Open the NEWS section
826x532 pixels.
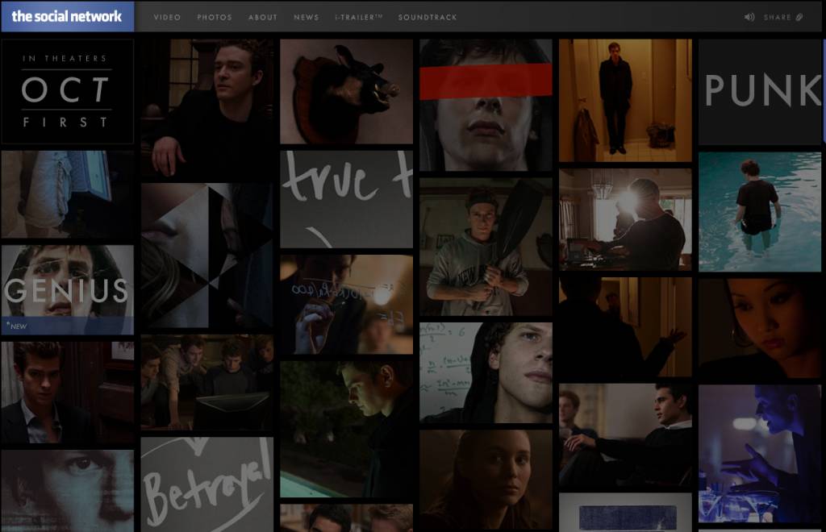[x=306, y=18]
